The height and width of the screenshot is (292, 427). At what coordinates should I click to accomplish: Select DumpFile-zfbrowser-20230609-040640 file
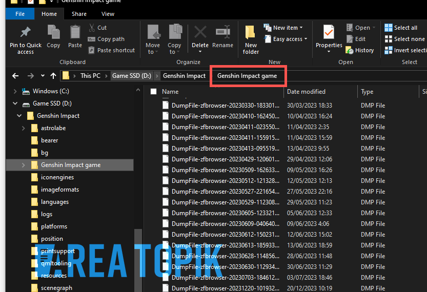point(225,224)
